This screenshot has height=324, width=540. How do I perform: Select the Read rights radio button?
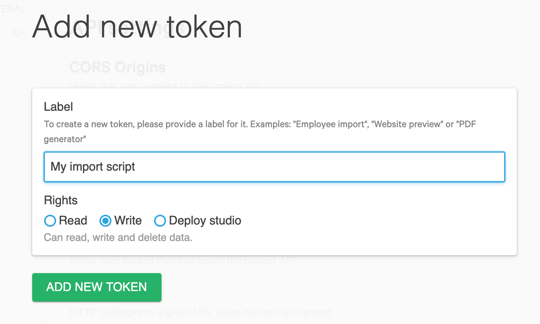pyautogui.click(x=50, y=221)
